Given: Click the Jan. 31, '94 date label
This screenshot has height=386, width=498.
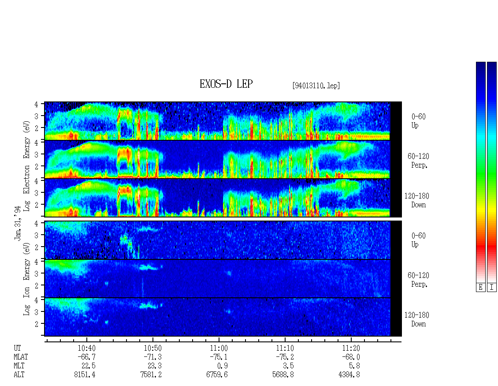Looking at the screenshot, I should (x=18, y=223).
